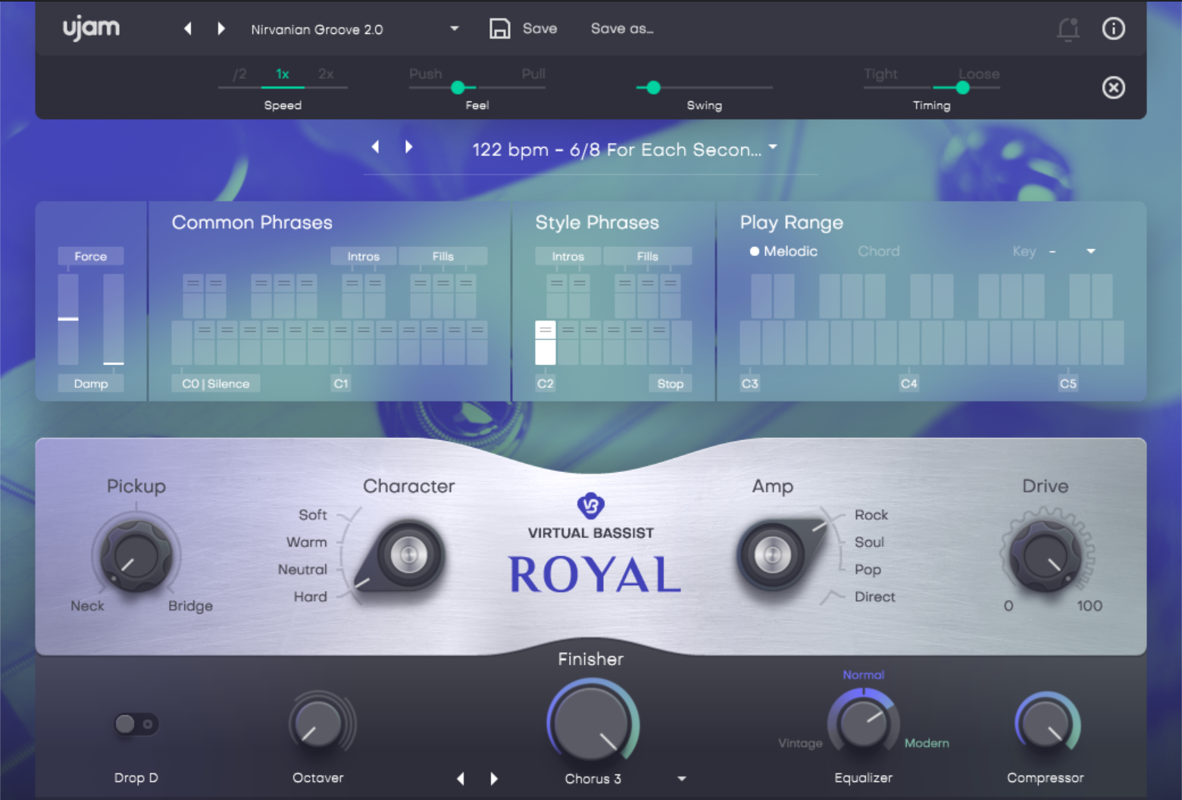Select the highlighted C2 style phrase key

point(546,343)
